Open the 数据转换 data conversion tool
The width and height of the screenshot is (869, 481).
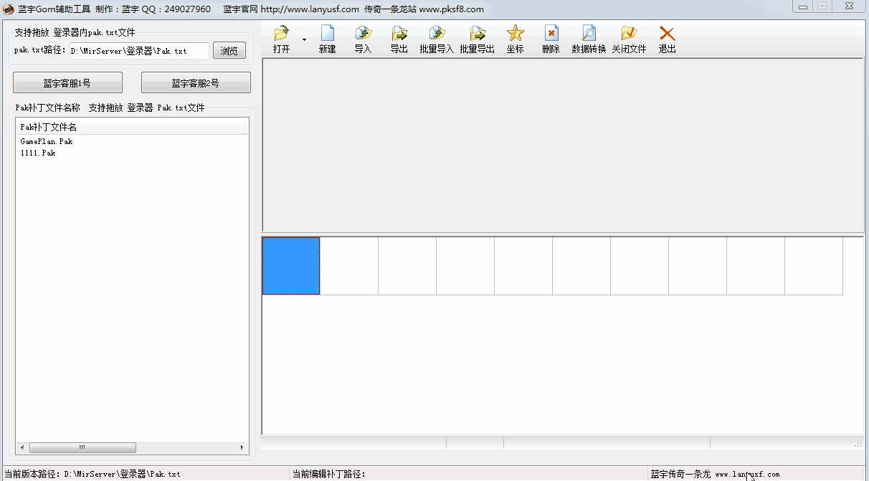(589, 34)
